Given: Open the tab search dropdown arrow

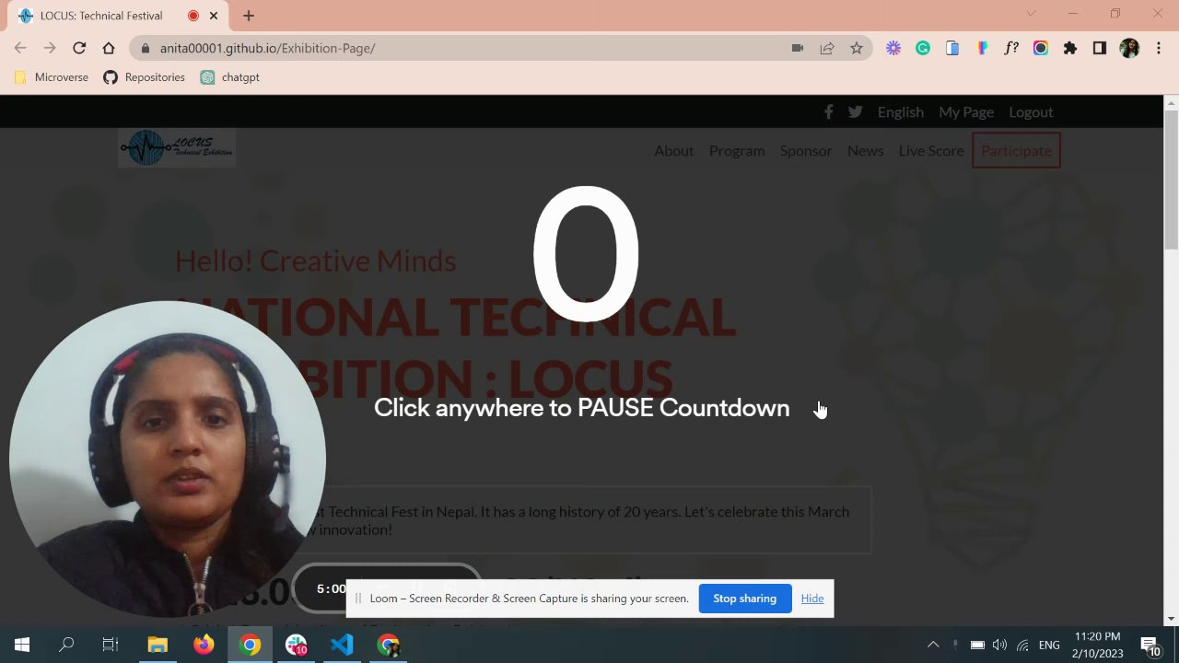Looking at the screenshot, I should [1031, 14].
